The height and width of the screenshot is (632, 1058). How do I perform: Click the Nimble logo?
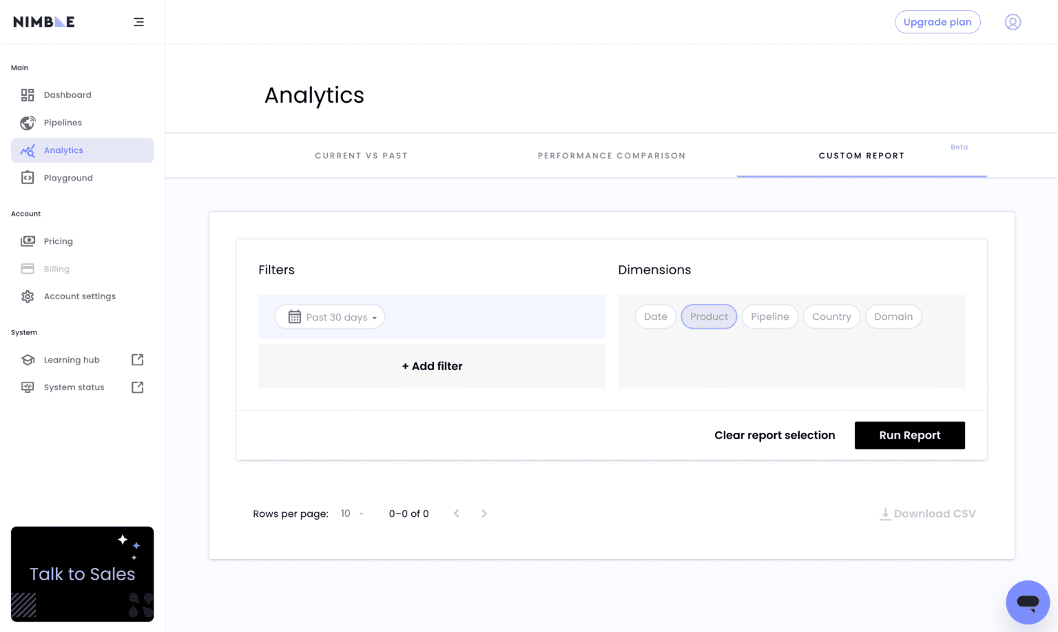(x=44, y=22)
